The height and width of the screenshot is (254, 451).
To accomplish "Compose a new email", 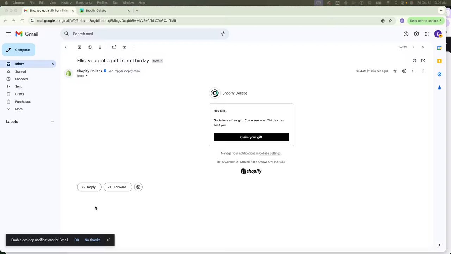I will click(19, 50).
